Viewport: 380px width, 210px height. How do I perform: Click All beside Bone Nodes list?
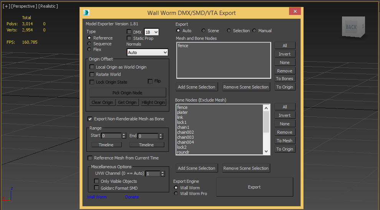285,107
